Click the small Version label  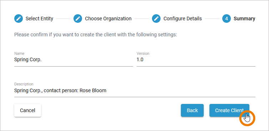[143, 53]
